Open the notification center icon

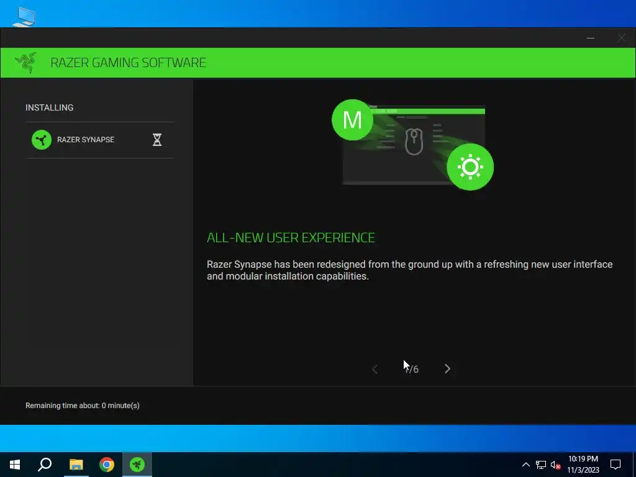616,465
